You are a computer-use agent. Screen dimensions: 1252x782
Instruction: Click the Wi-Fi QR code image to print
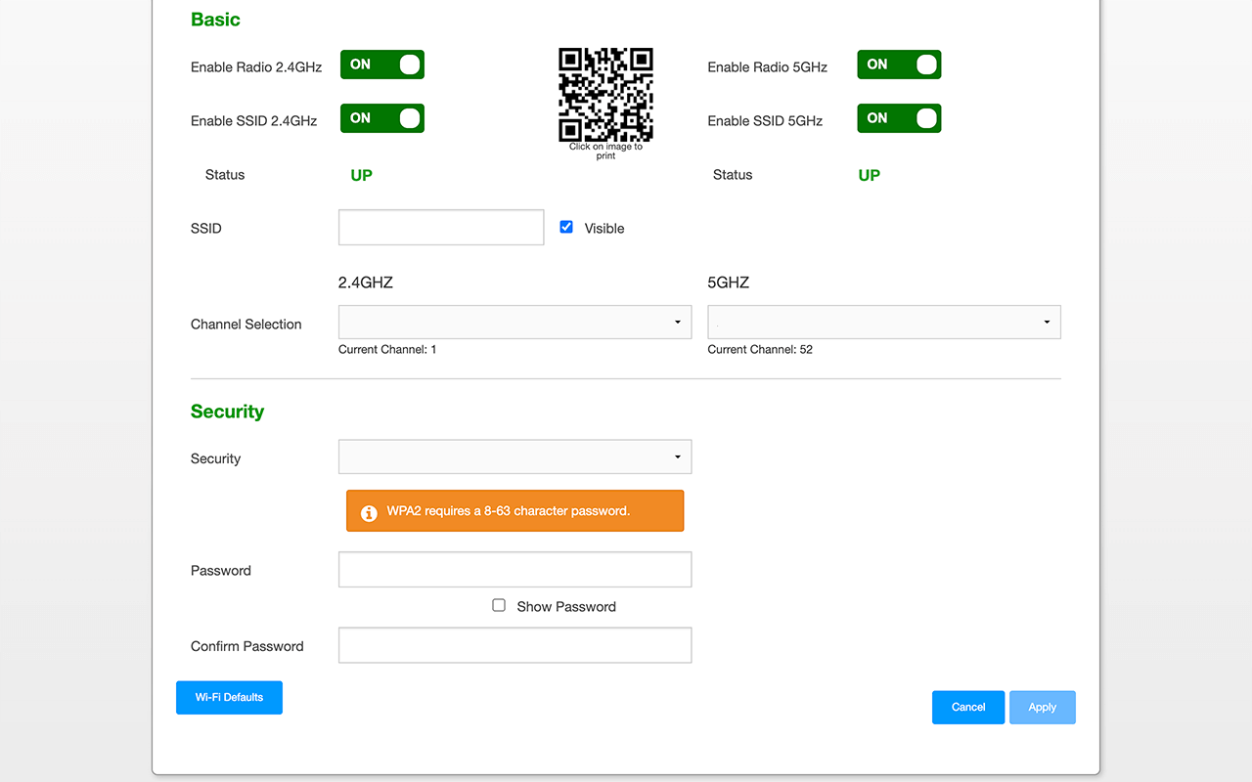tap(605, 95)
